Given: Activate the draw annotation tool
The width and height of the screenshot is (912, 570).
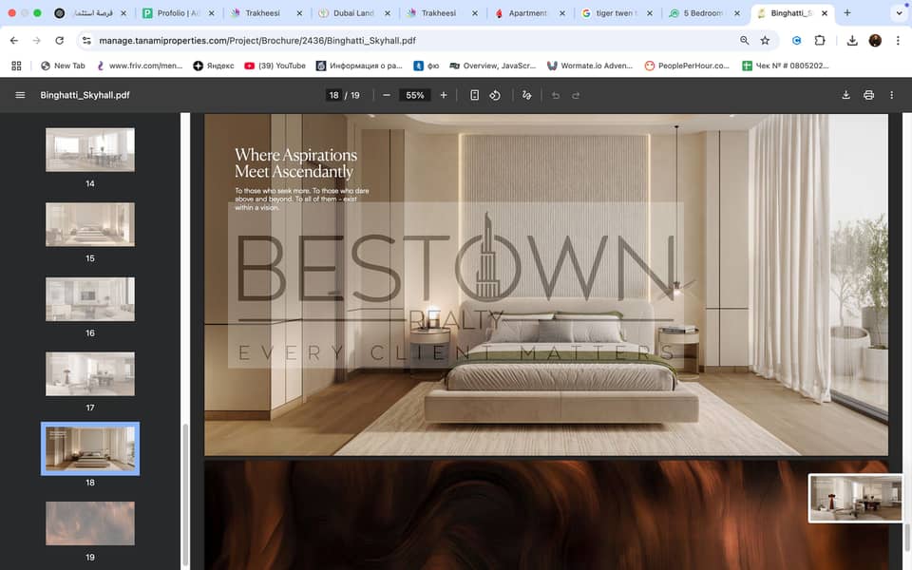Looking at the screenshot, I should coord(526,95).
